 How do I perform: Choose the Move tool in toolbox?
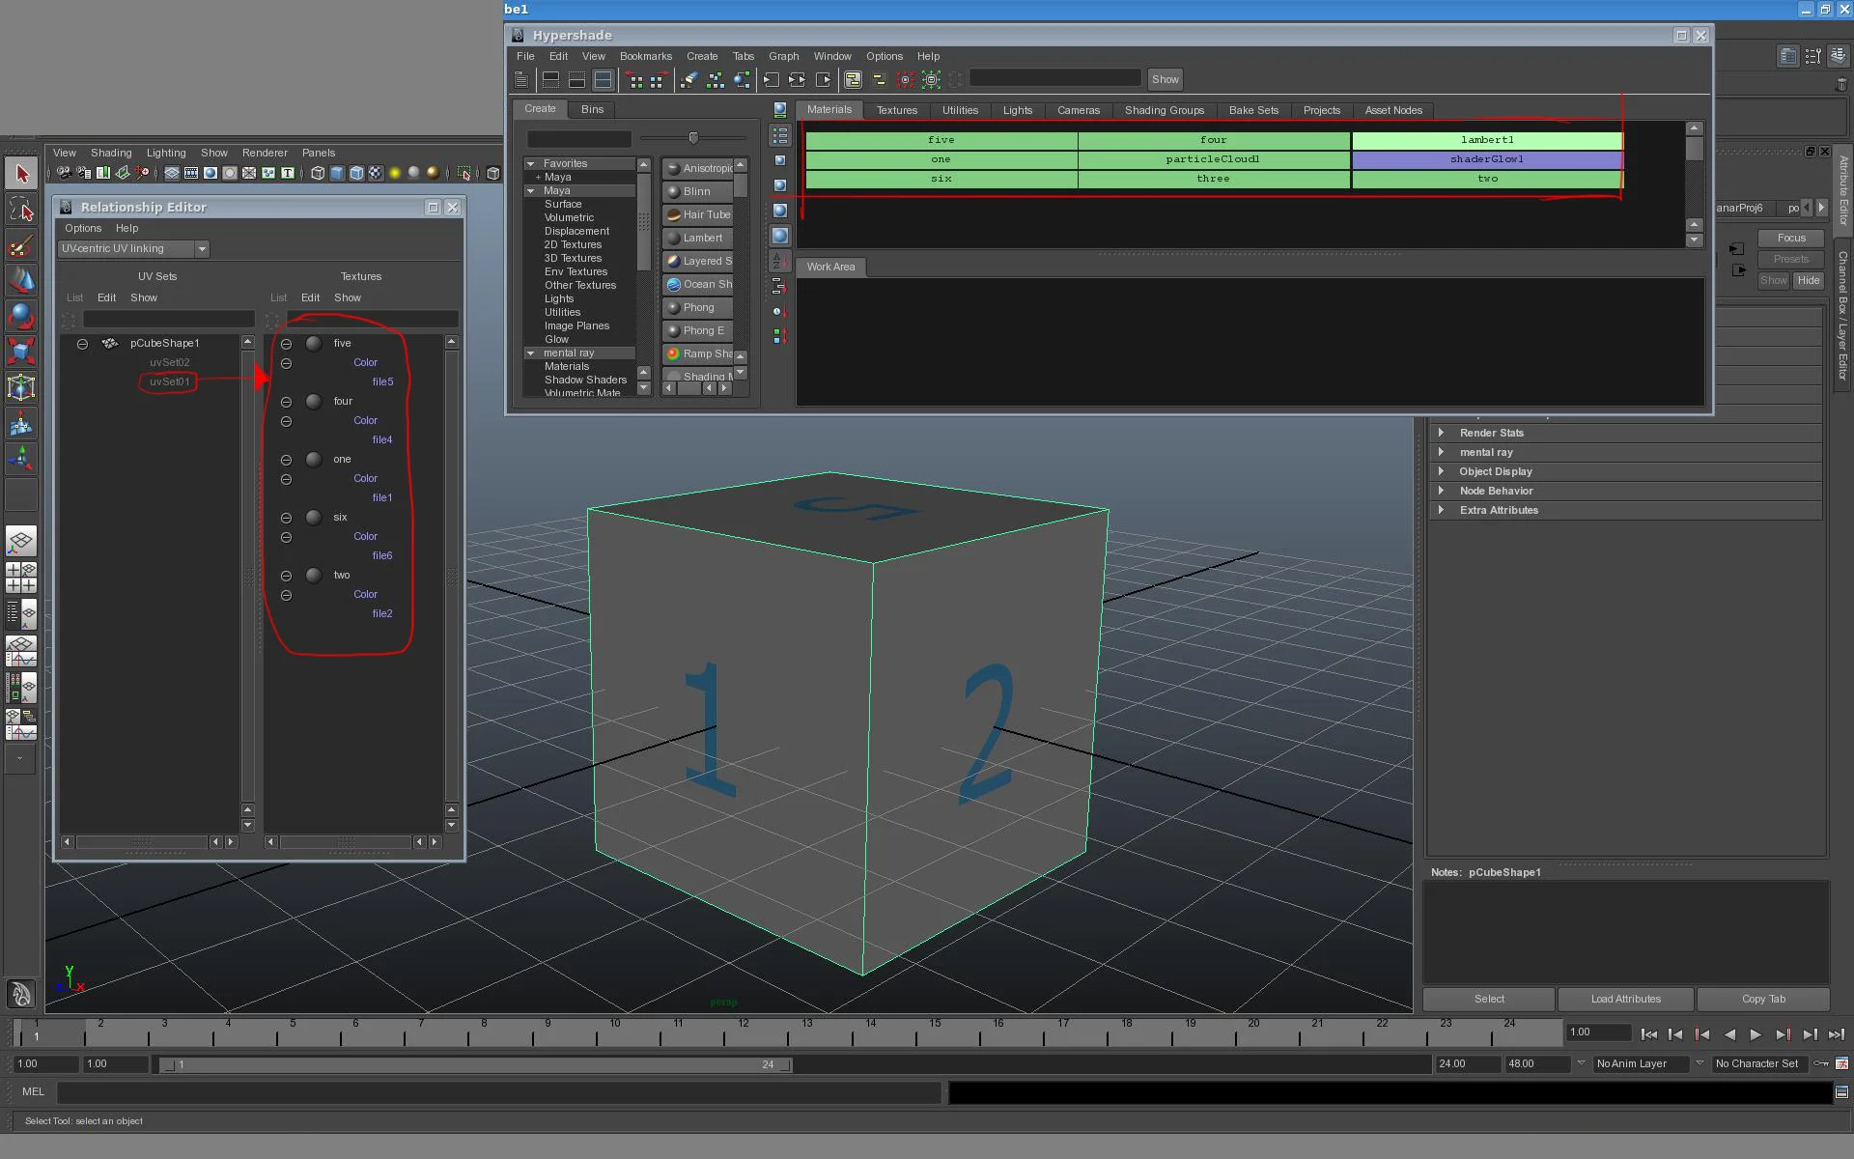21,280
